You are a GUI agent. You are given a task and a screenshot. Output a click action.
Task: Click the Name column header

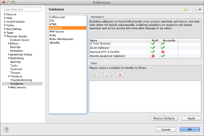point(119,40)
